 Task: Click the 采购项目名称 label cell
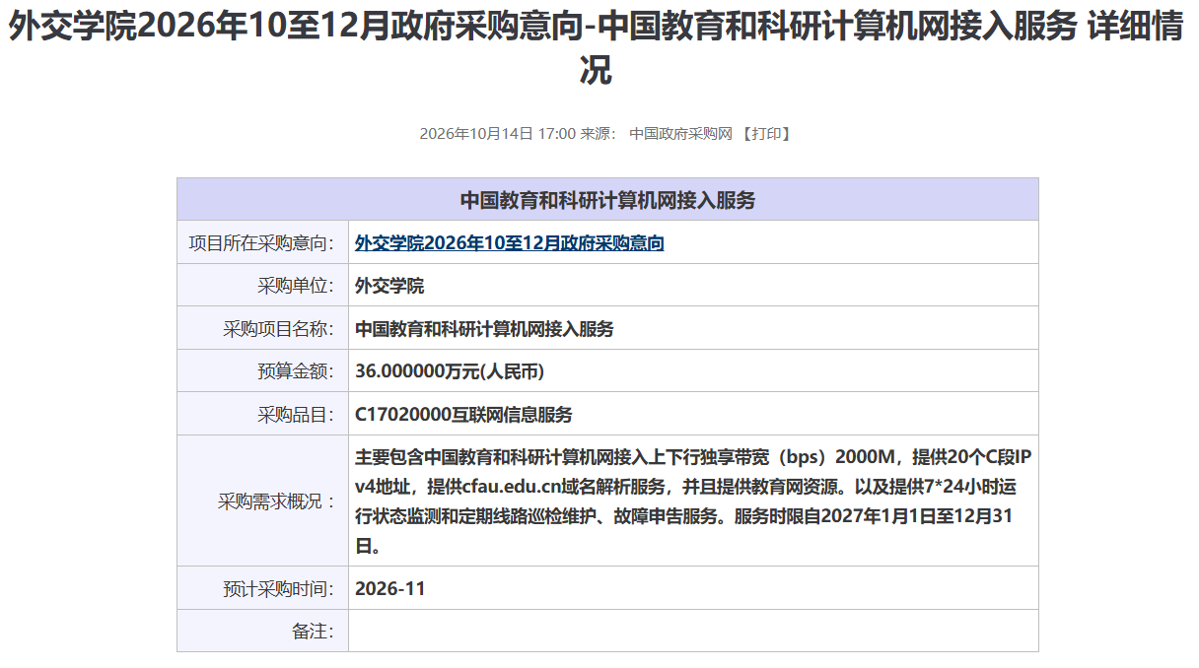pyautogui.click(x=262, y=329)
